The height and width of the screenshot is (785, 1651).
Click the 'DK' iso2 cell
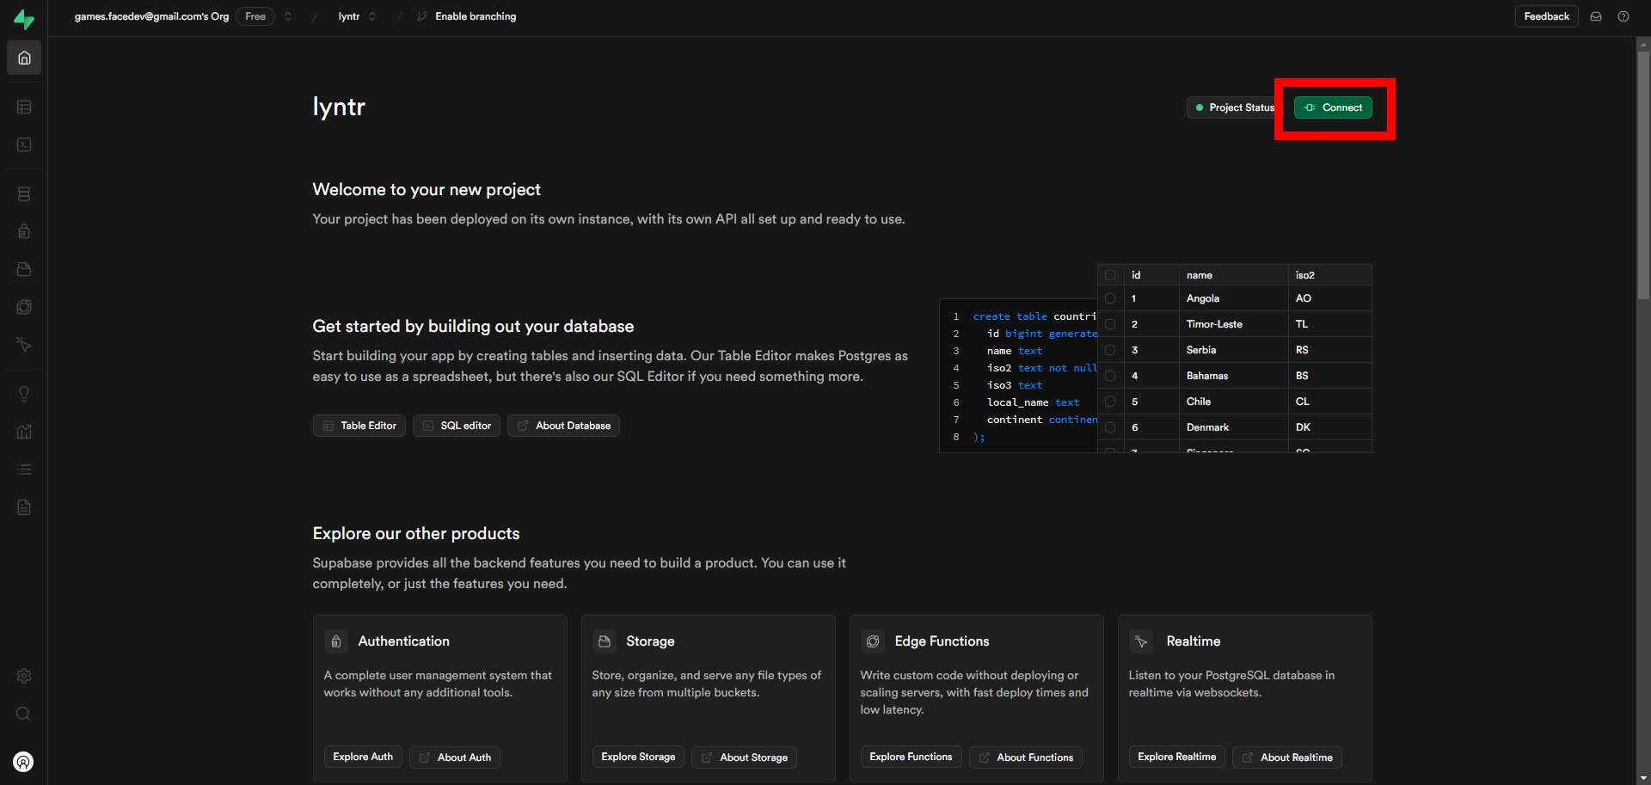[x=1329, y=427]
